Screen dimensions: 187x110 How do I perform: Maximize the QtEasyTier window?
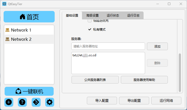point(169,4)
